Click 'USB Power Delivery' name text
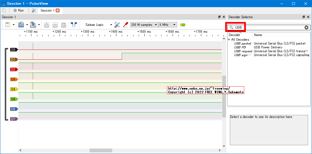The width and height of the screenshot is (312, 154). click(268, 47)
